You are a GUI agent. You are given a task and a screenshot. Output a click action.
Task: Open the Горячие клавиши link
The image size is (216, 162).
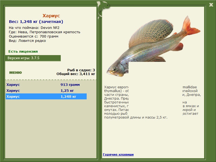pyautogui.click(x=118, y=154)
